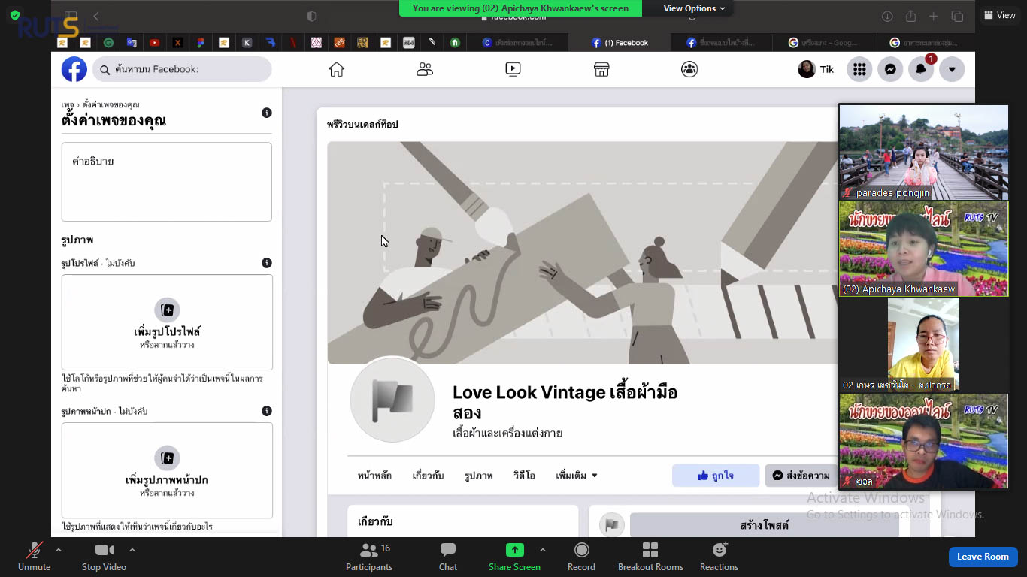The image size is (1027, 577).
Task: Open Messenger from the Facebook header
Action: 890,69
